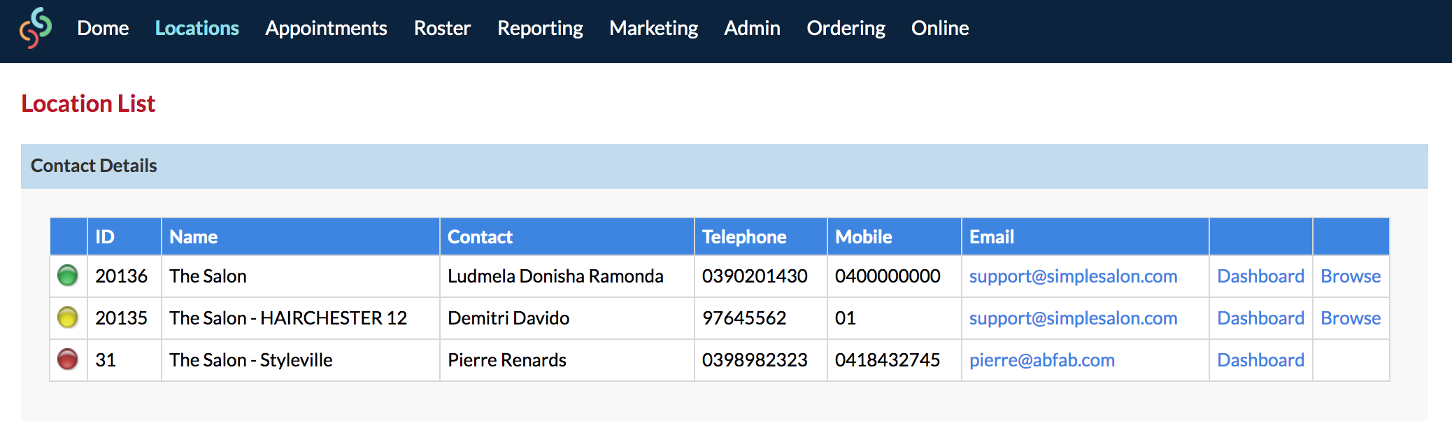Click Browse link for The Salon 20136
The width and height of the screenshot is (1452, 421).
(x=1351, y=276)
